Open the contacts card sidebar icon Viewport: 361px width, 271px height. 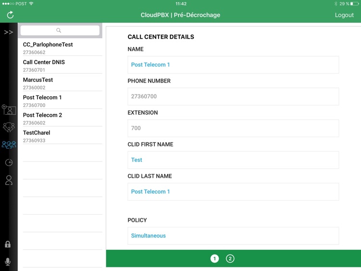click(9, 110)
